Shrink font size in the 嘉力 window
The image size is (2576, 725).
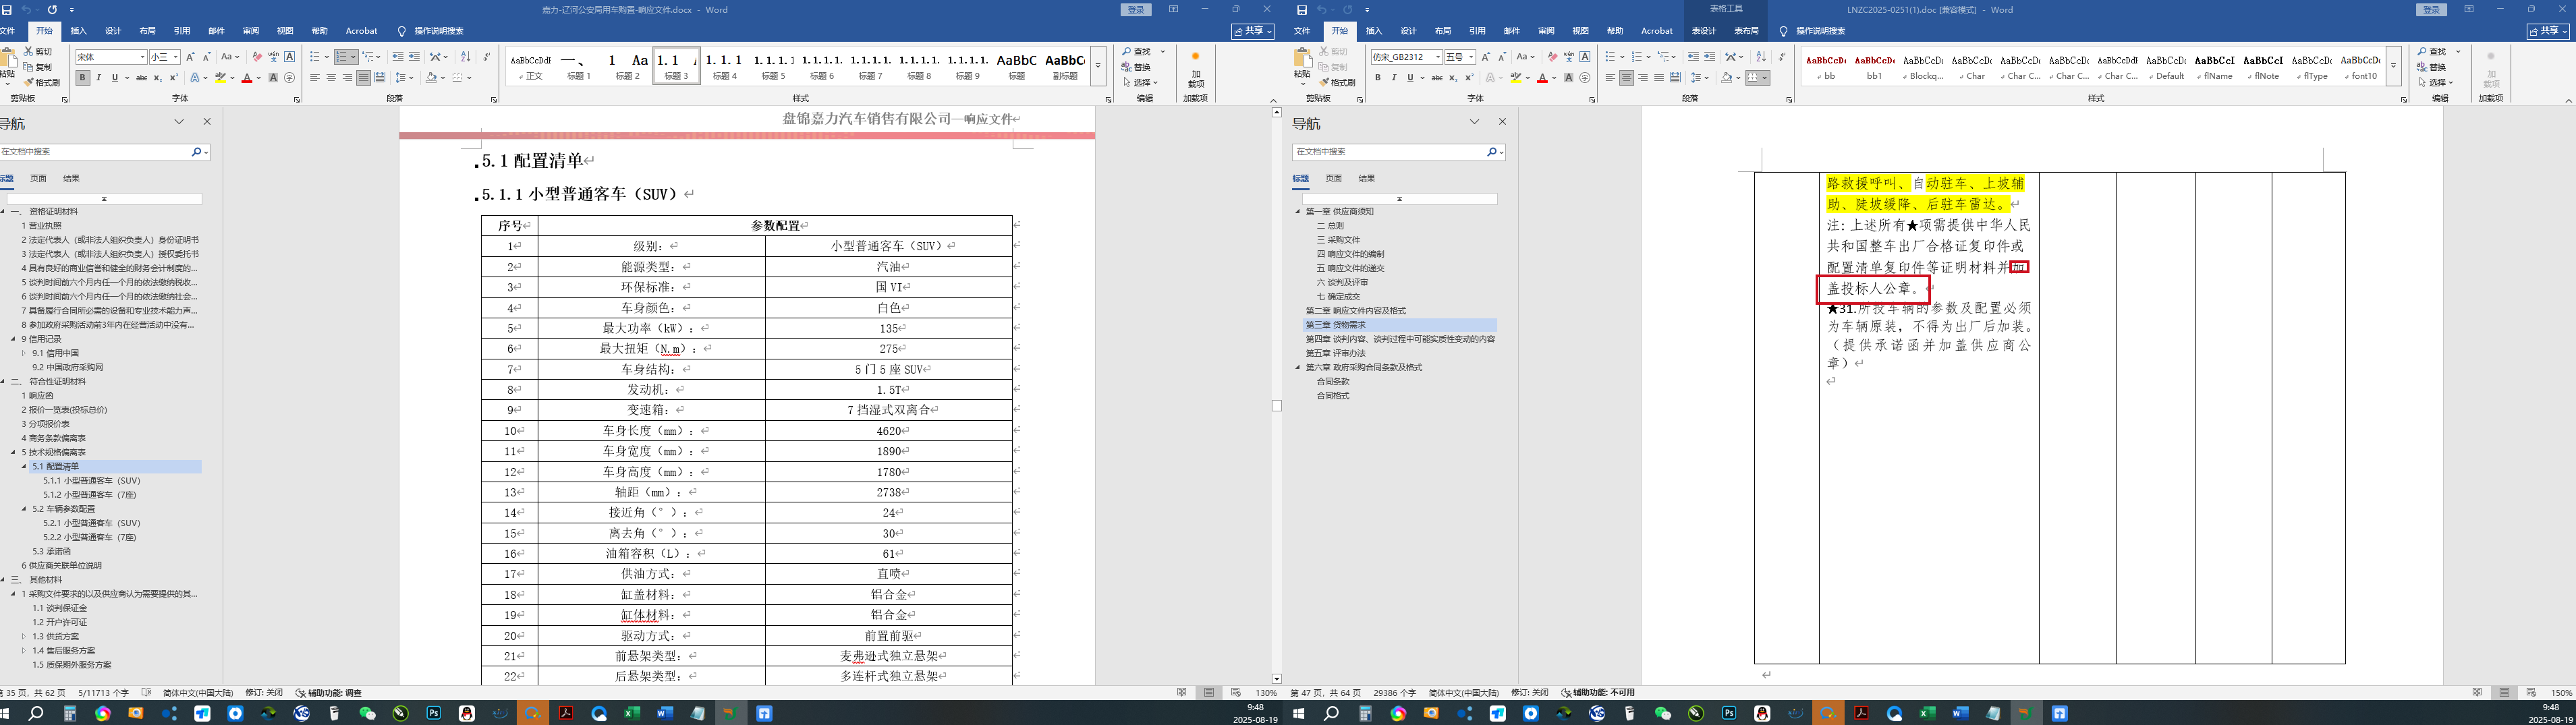coord(206,57)
